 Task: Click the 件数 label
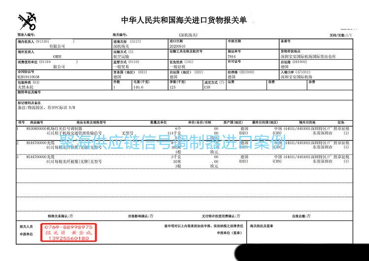click(x=117, y=82)
